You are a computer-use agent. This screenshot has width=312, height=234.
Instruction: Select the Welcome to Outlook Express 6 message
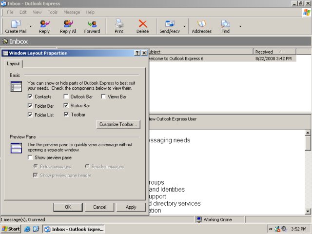(222, 58)
